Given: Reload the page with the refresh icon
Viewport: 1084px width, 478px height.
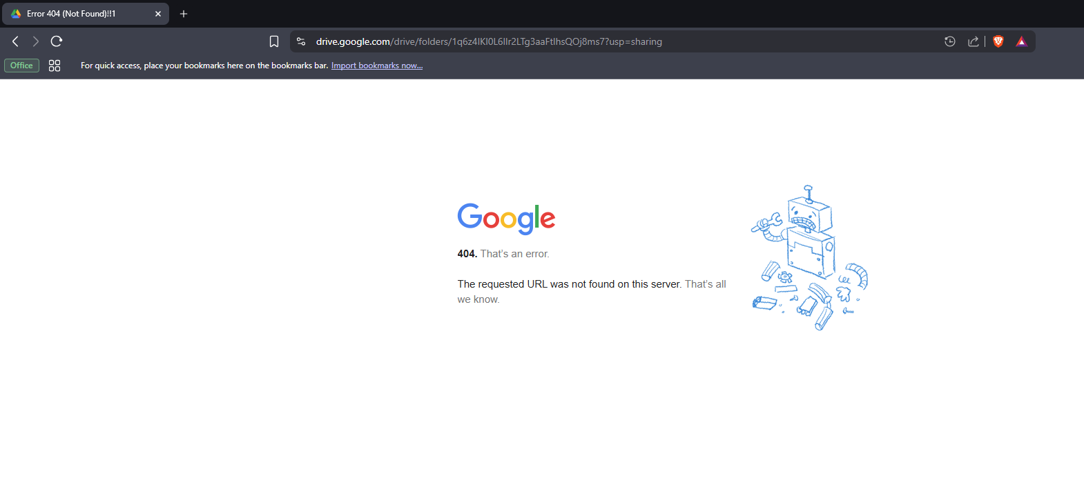Looking at the screenshot, I should click(x=57, y=41).
